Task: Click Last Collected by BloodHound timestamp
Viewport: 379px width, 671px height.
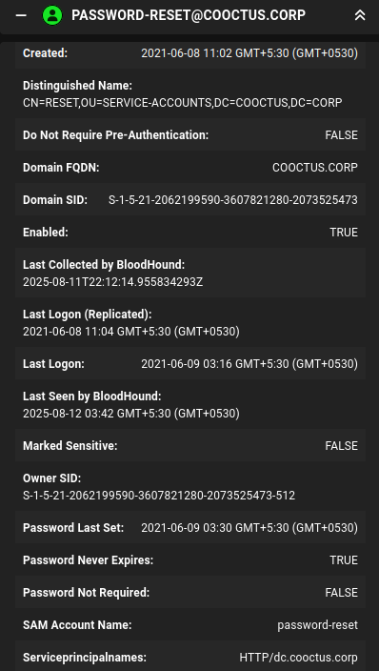Action: [113, 282]
